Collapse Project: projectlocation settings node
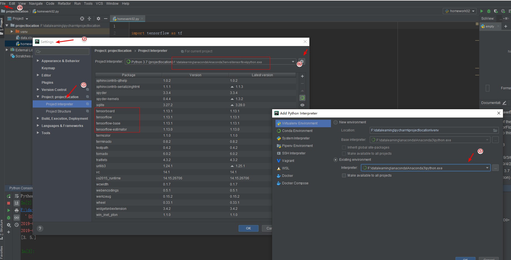This screenshot has width=511, height=260. [x=38, y=97]
